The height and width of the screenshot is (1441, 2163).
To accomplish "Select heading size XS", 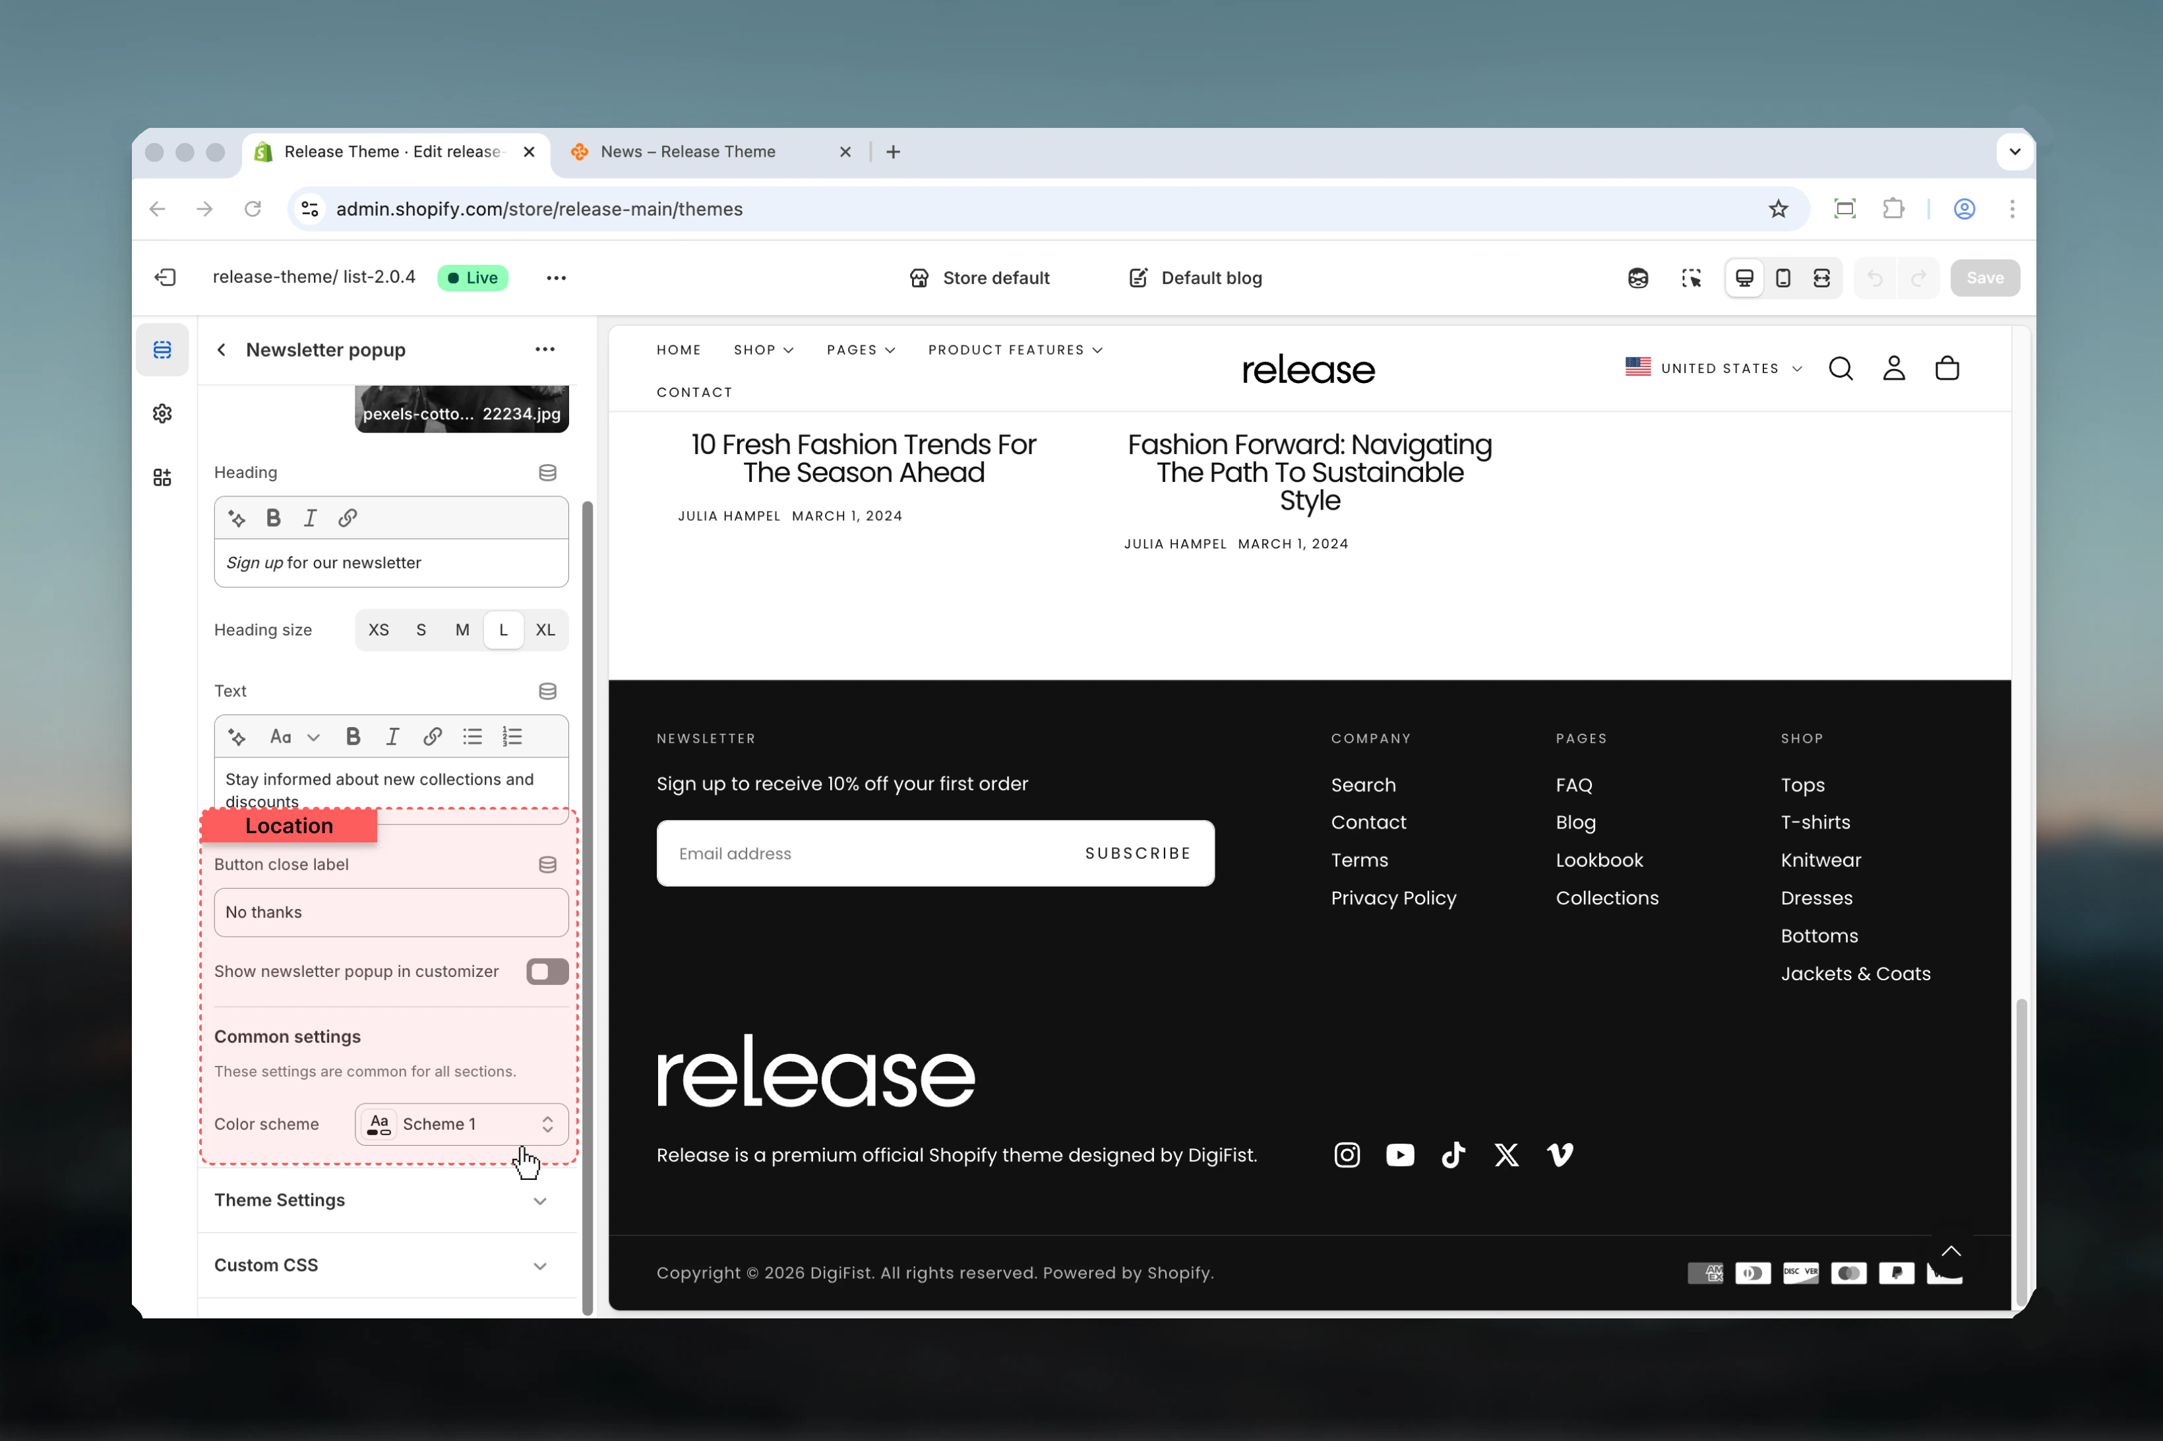I will [x=379, y=630].
